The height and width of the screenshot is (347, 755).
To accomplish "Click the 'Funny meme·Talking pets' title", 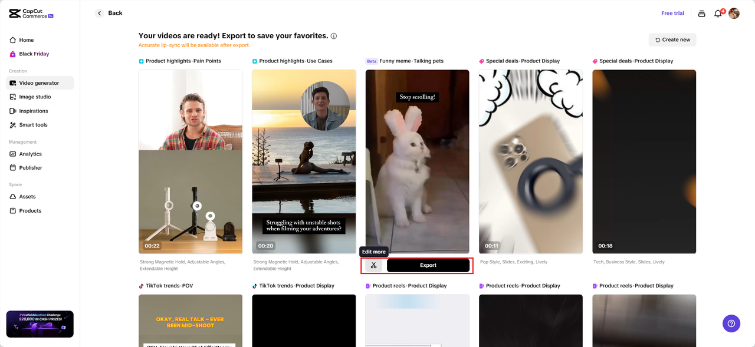I will tap(412, 61).
